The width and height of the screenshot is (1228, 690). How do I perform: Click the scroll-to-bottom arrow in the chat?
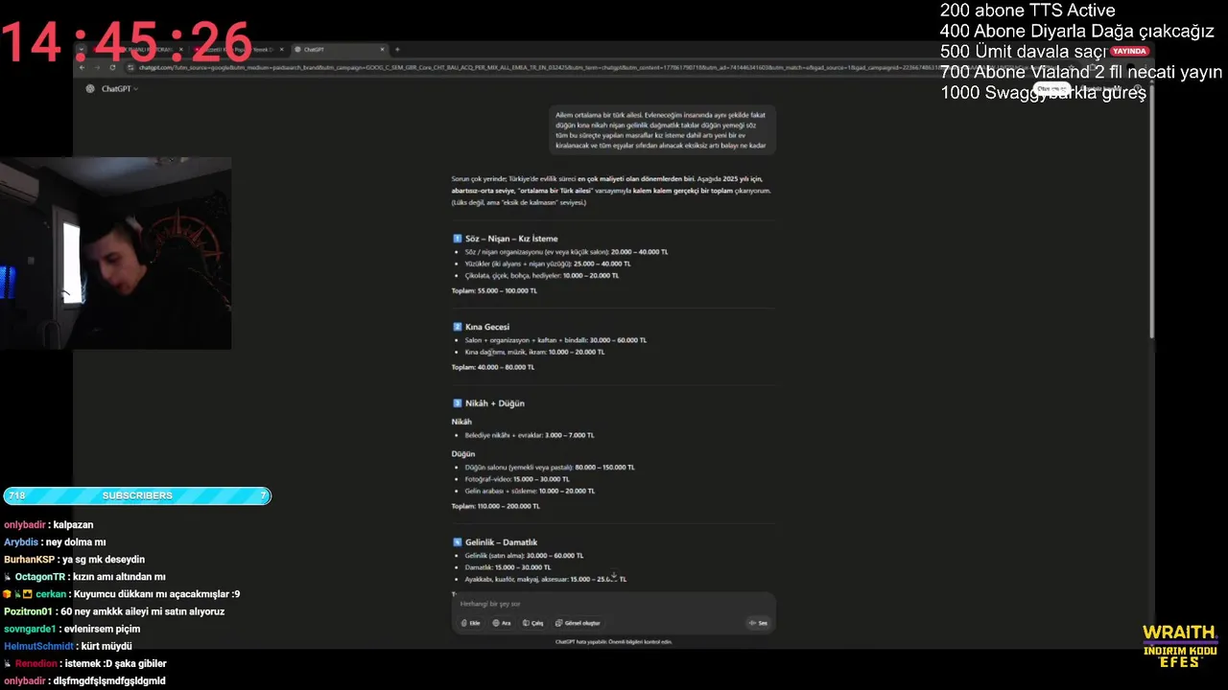pyautogui.click(x=614, y=576)
